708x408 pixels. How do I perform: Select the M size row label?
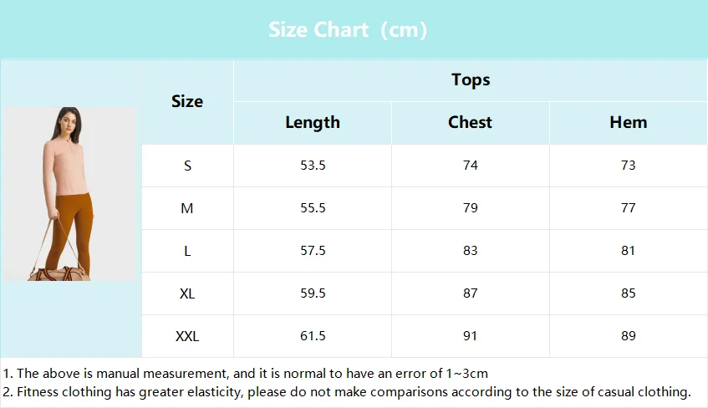tap(187, 208)
